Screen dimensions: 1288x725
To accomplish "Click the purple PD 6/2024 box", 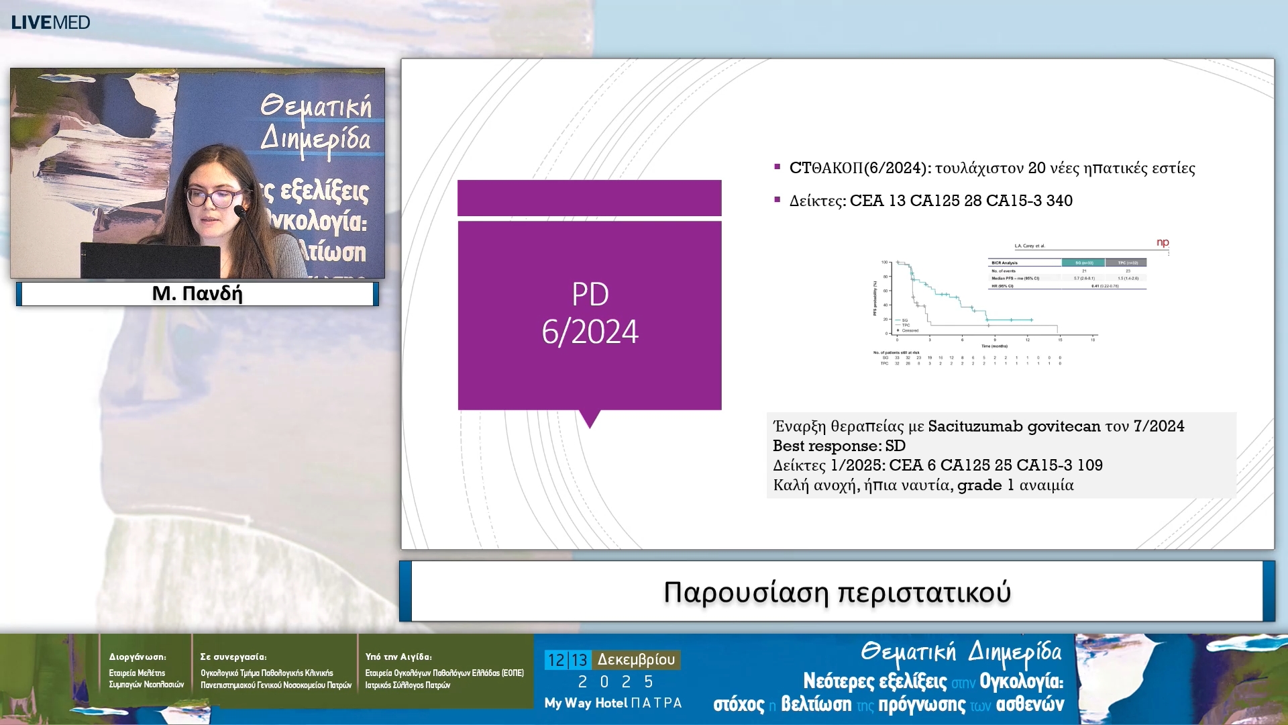I will (x=590, y=314).
